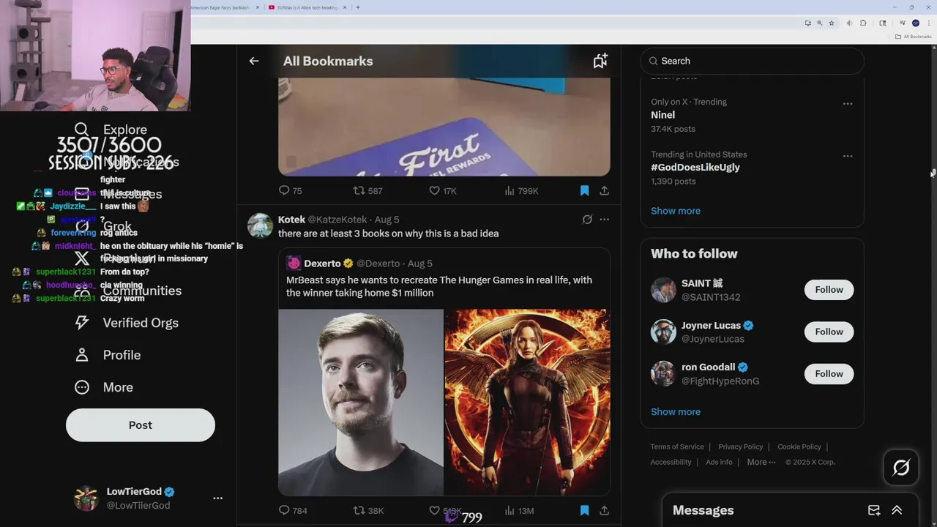Viewport: 937px width, 527px height.
Task: Follow Joyner Lucas
Action: tap(829, 332)
